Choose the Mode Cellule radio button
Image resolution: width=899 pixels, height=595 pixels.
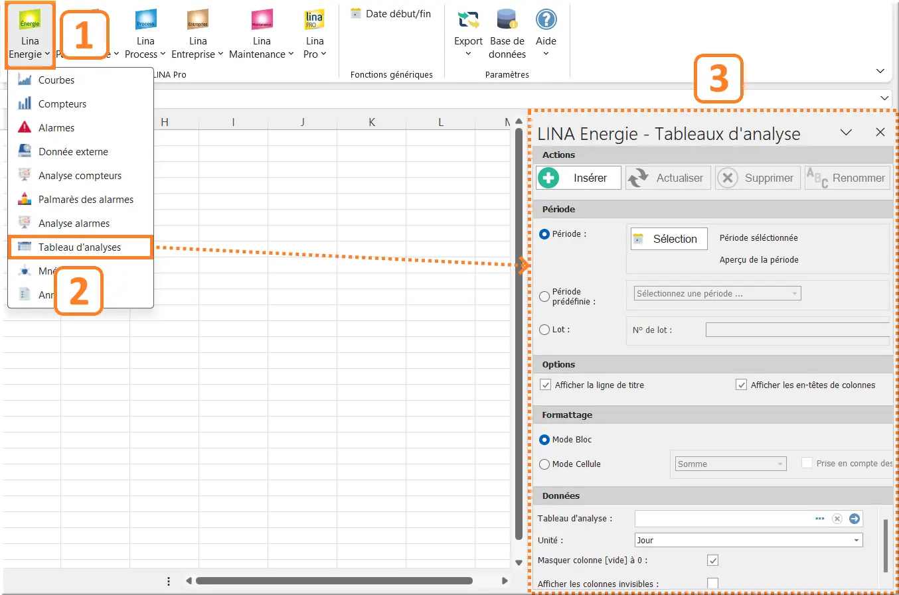[544, 464]
